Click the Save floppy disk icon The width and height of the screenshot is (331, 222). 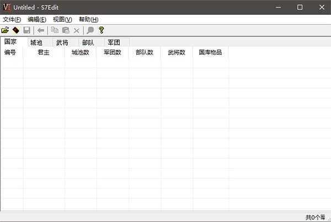[x=26, y=30]
